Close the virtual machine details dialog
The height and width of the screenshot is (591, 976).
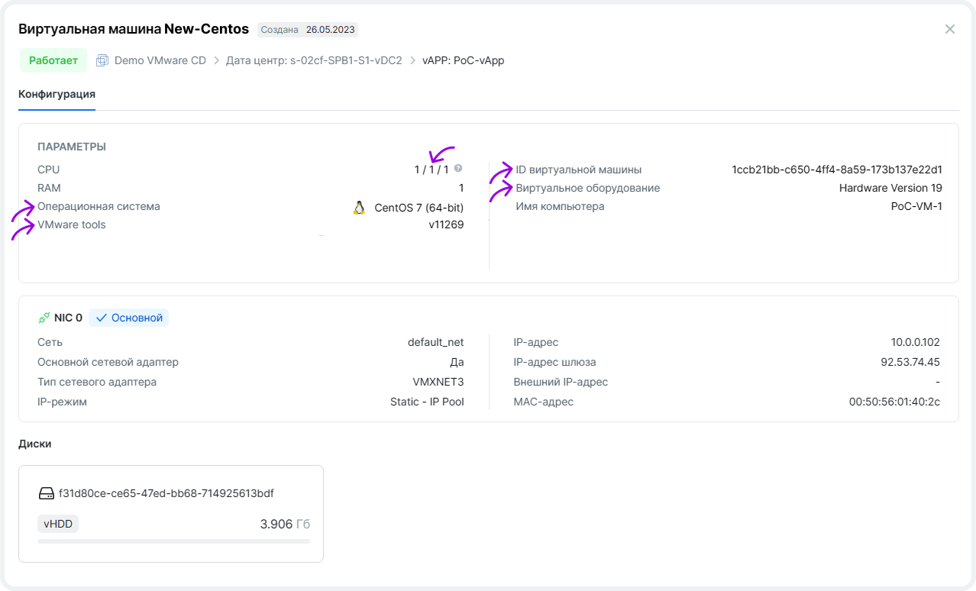point(949,29)
